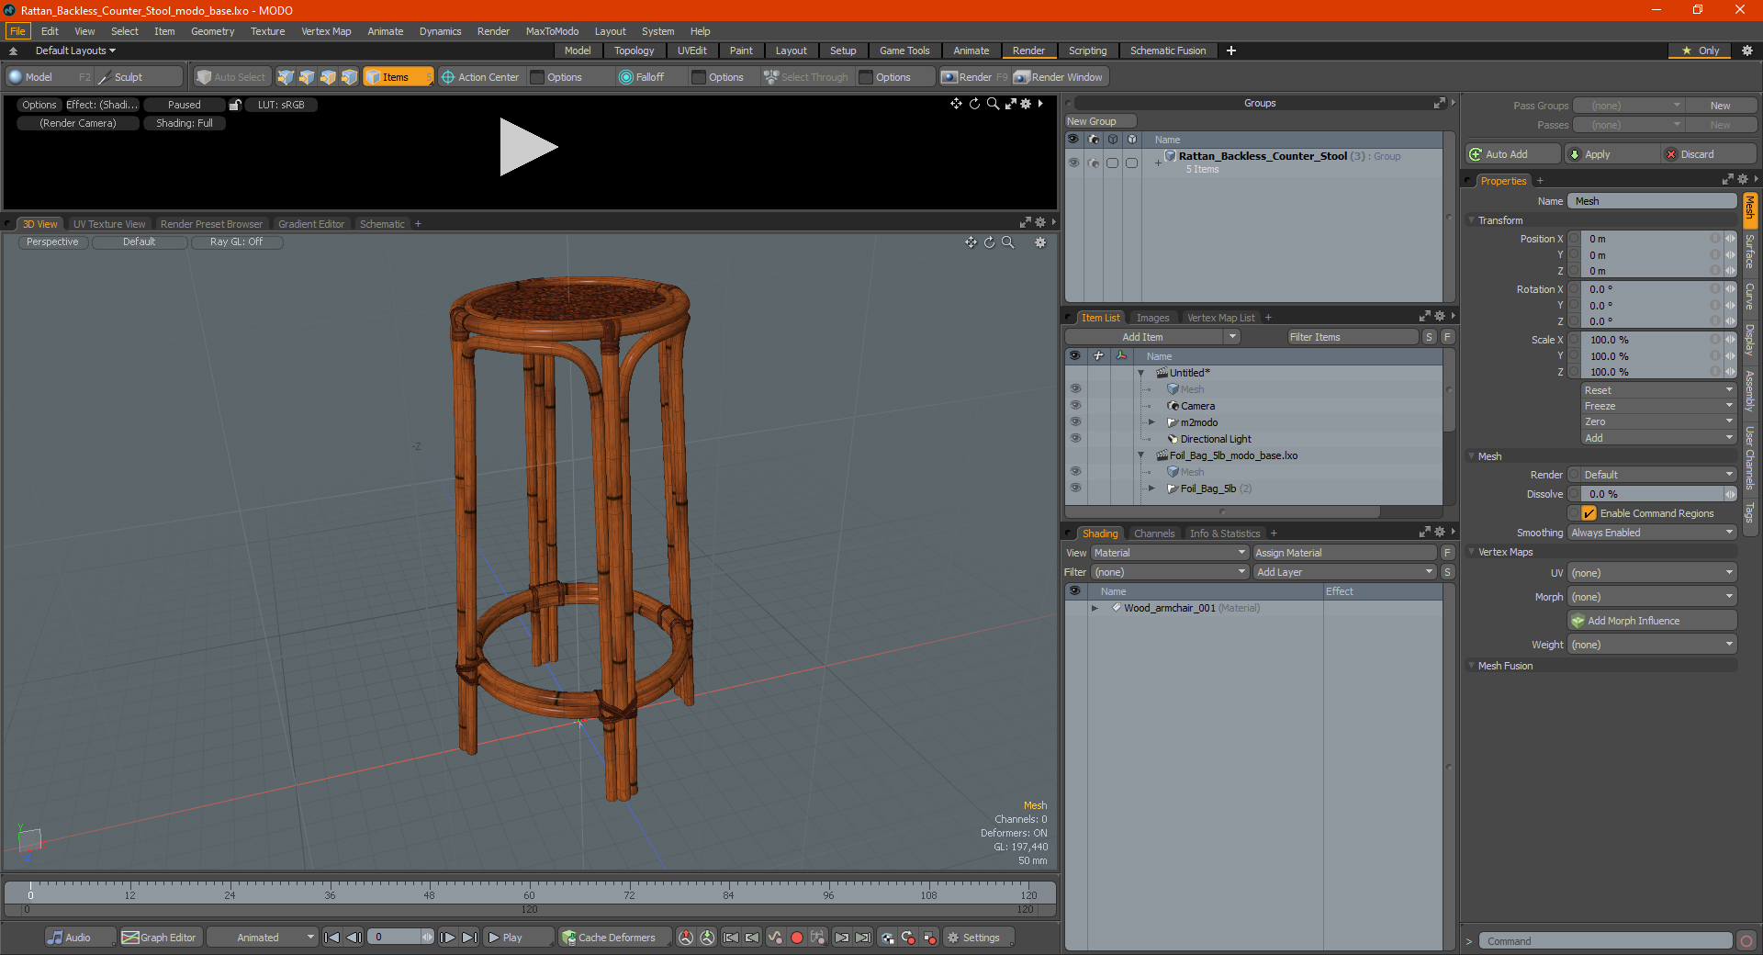Activate the Items selection mode

pyautogui.click(x=397, y=77)
